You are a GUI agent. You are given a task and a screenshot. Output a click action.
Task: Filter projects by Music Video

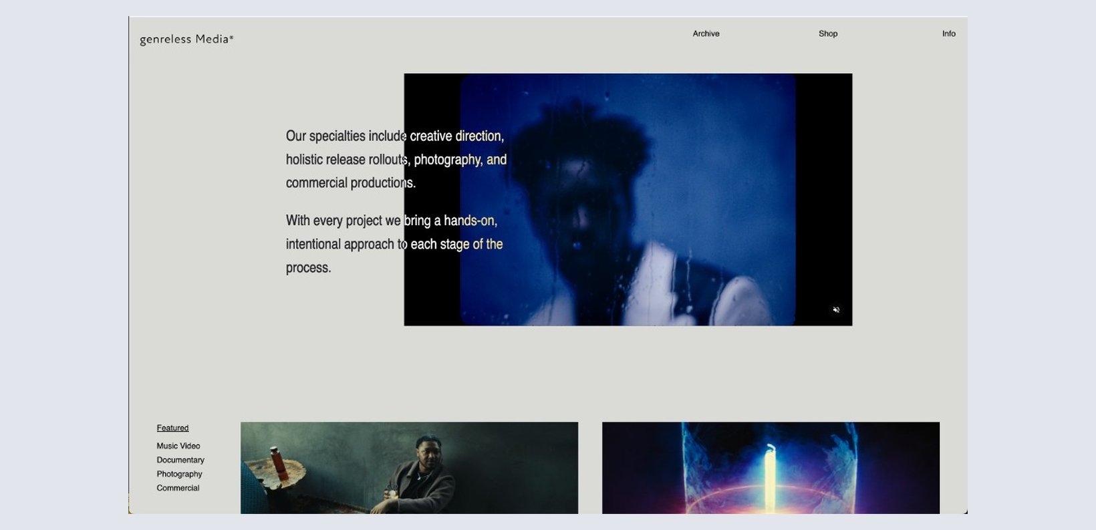178,446
